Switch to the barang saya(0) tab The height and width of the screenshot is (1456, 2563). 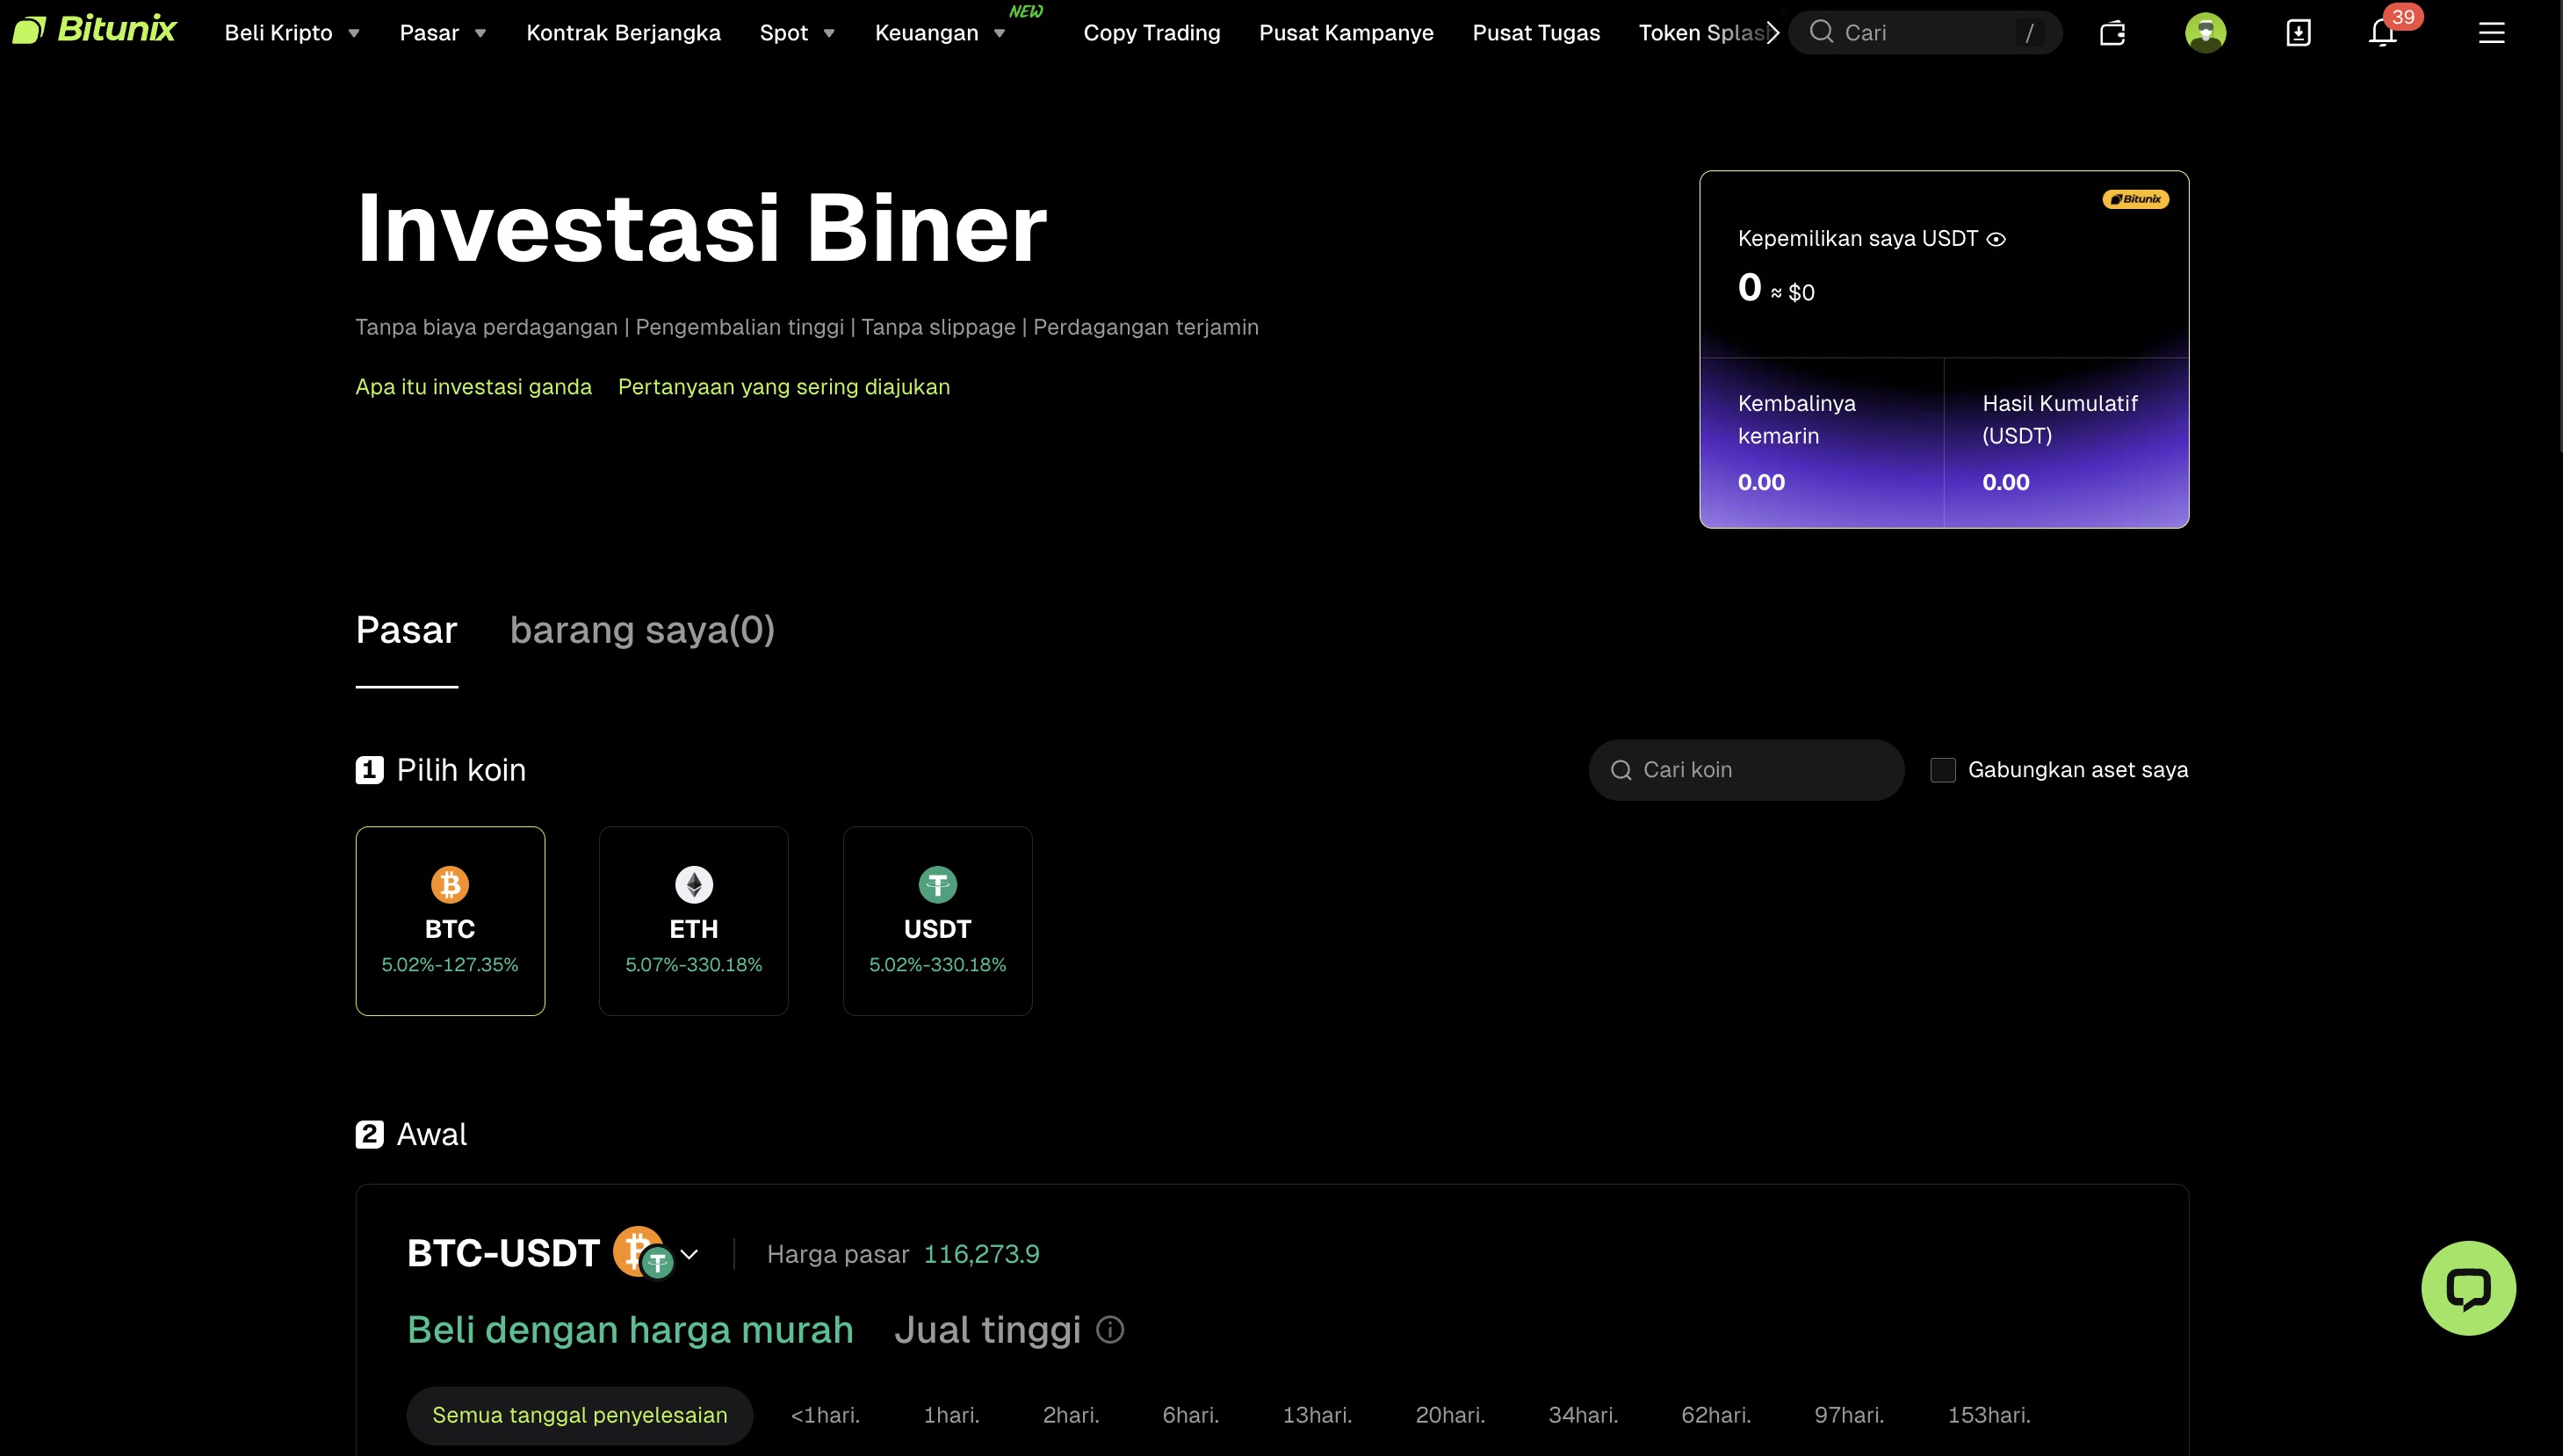(x=643, y=630)
